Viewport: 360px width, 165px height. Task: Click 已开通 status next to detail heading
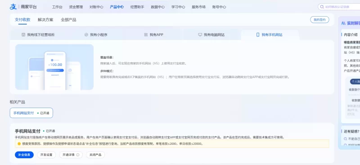click(x=49, y=131)
